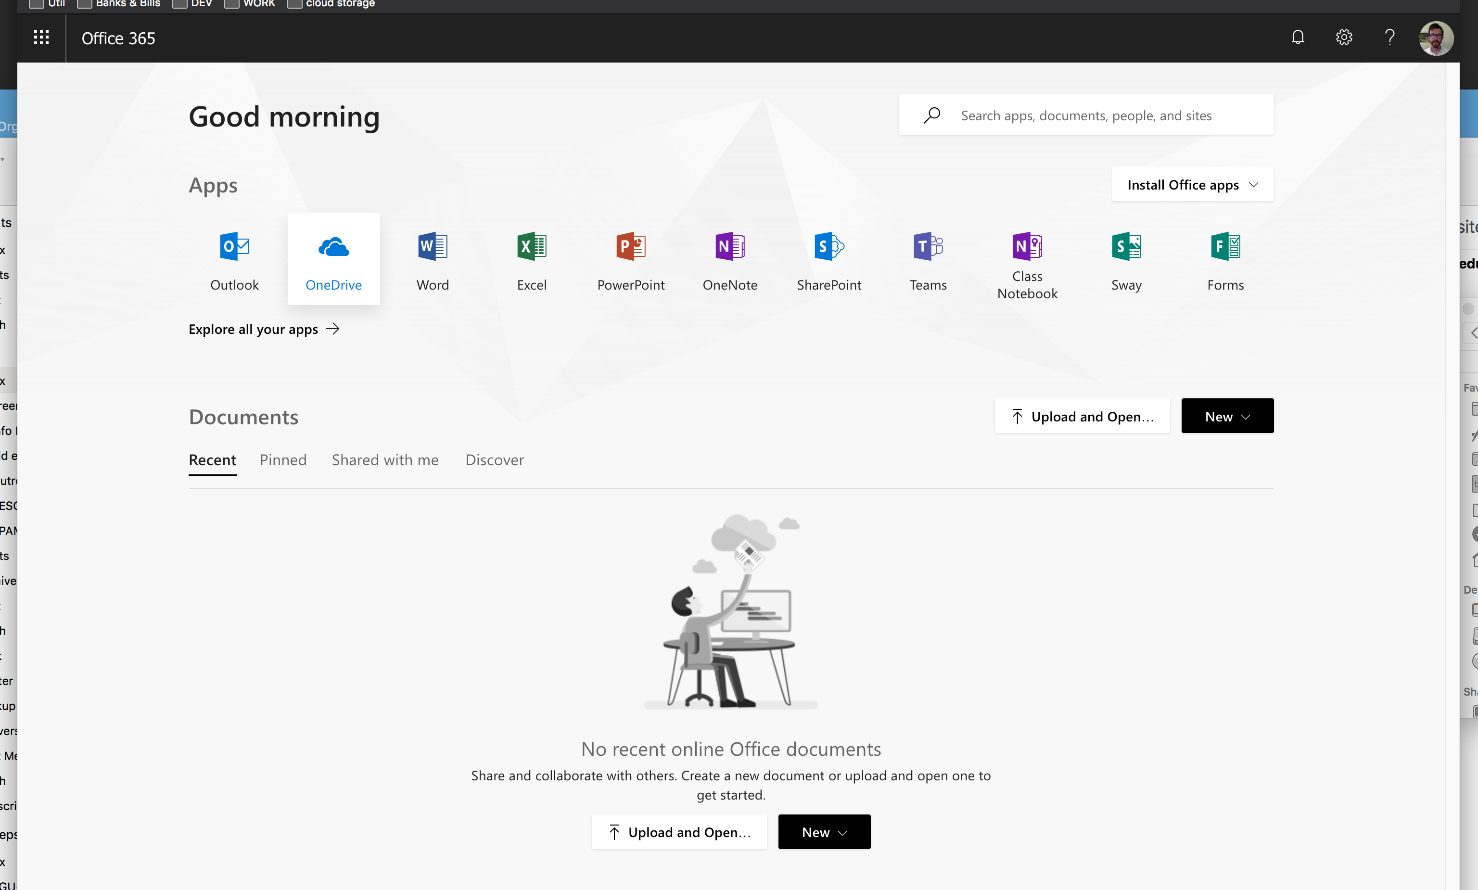Click Upload and Open near Documents heading
The image size is (1478, 890).
point(1082,416)
